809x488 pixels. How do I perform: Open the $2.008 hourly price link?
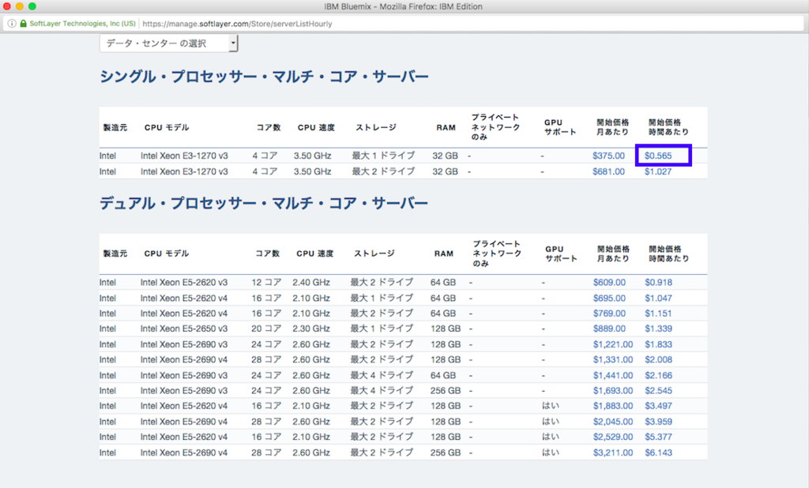[x=658, y=359]
